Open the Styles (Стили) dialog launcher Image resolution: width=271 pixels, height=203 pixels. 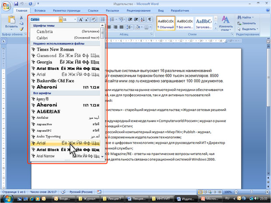coord(232,34)
